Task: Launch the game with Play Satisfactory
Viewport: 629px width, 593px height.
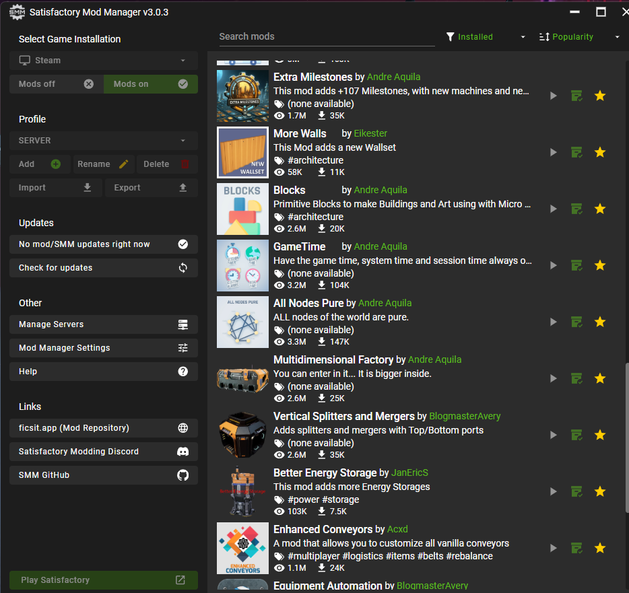Action: click(x=104, y=580)
